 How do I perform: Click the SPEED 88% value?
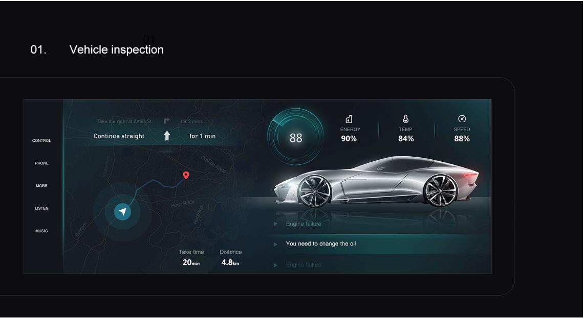click(x=462, y=138)
